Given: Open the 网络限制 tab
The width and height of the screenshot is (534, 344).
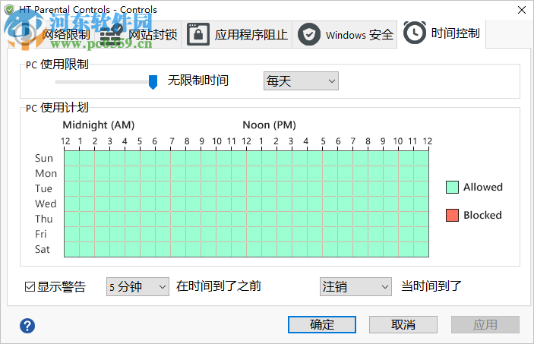Looking at the screenshot, I should [51, 34].
